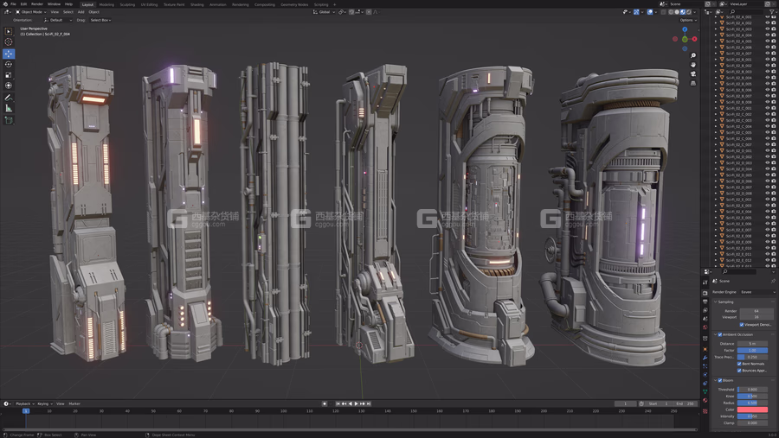This screenshot has width=779, height=438.
Task: Open the Object Data green triangle tab
Action: pos(705,392)
